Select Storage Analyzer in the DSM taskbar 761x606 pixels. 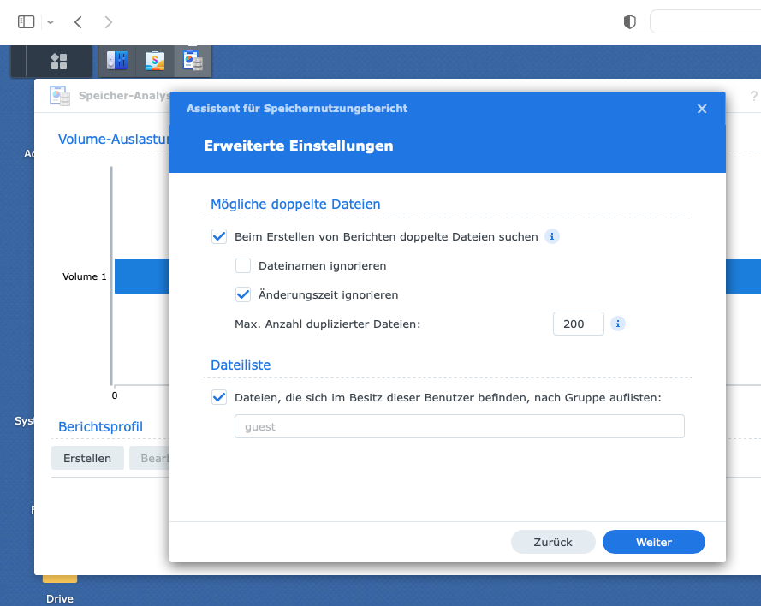(192, 61)
